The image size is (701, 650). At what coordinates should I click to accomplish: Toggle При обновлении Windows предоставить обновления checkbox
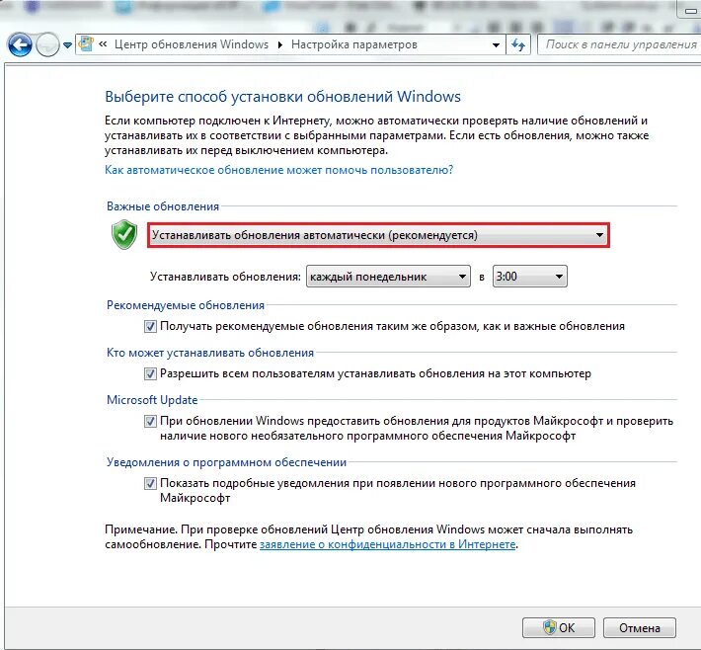tap(150, 422)
